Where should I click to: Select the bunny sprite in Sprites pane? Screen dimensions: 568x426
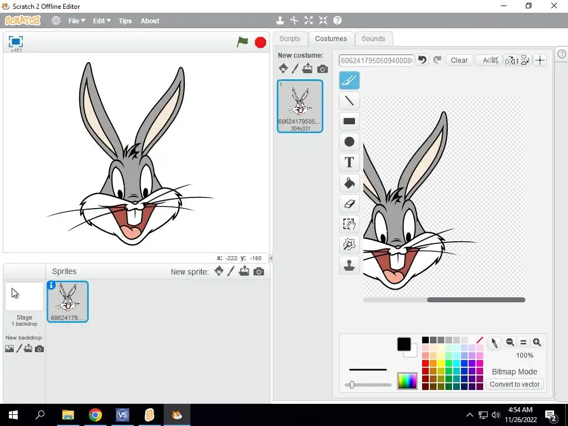tap(68, 301)
